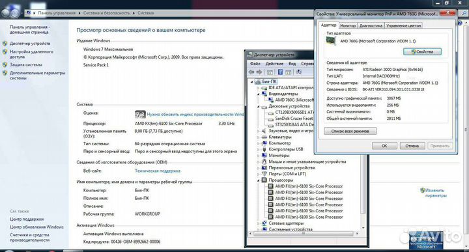Image resolution: width=469 pixels, height=252 pixels.
Task: Open the Справка menu in Device Manager
Action: (307, 64)
